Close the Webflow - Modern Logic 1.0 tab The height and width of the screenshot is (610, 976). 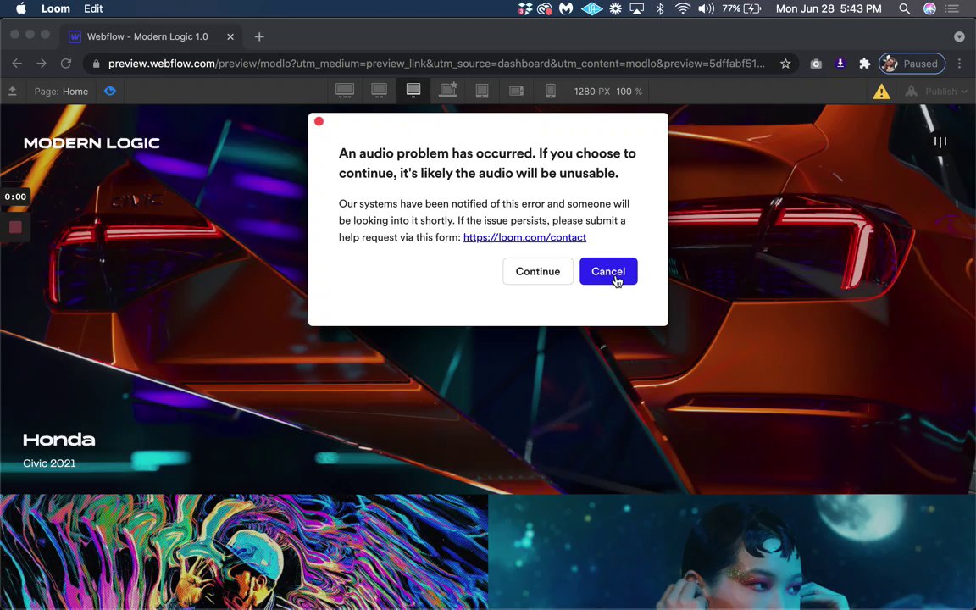(230, 36)
